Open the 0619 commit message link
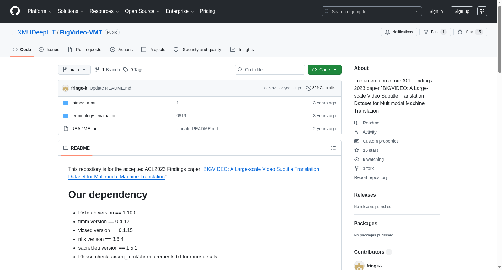This screenshot has height=270, width=502. (181, 116)
